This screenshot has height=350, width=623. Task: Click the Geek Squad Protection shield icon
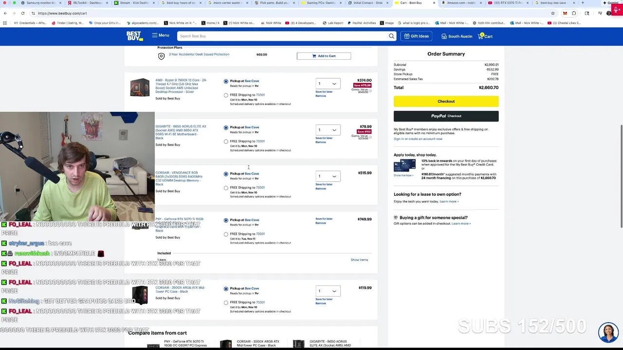coord(161,56)
